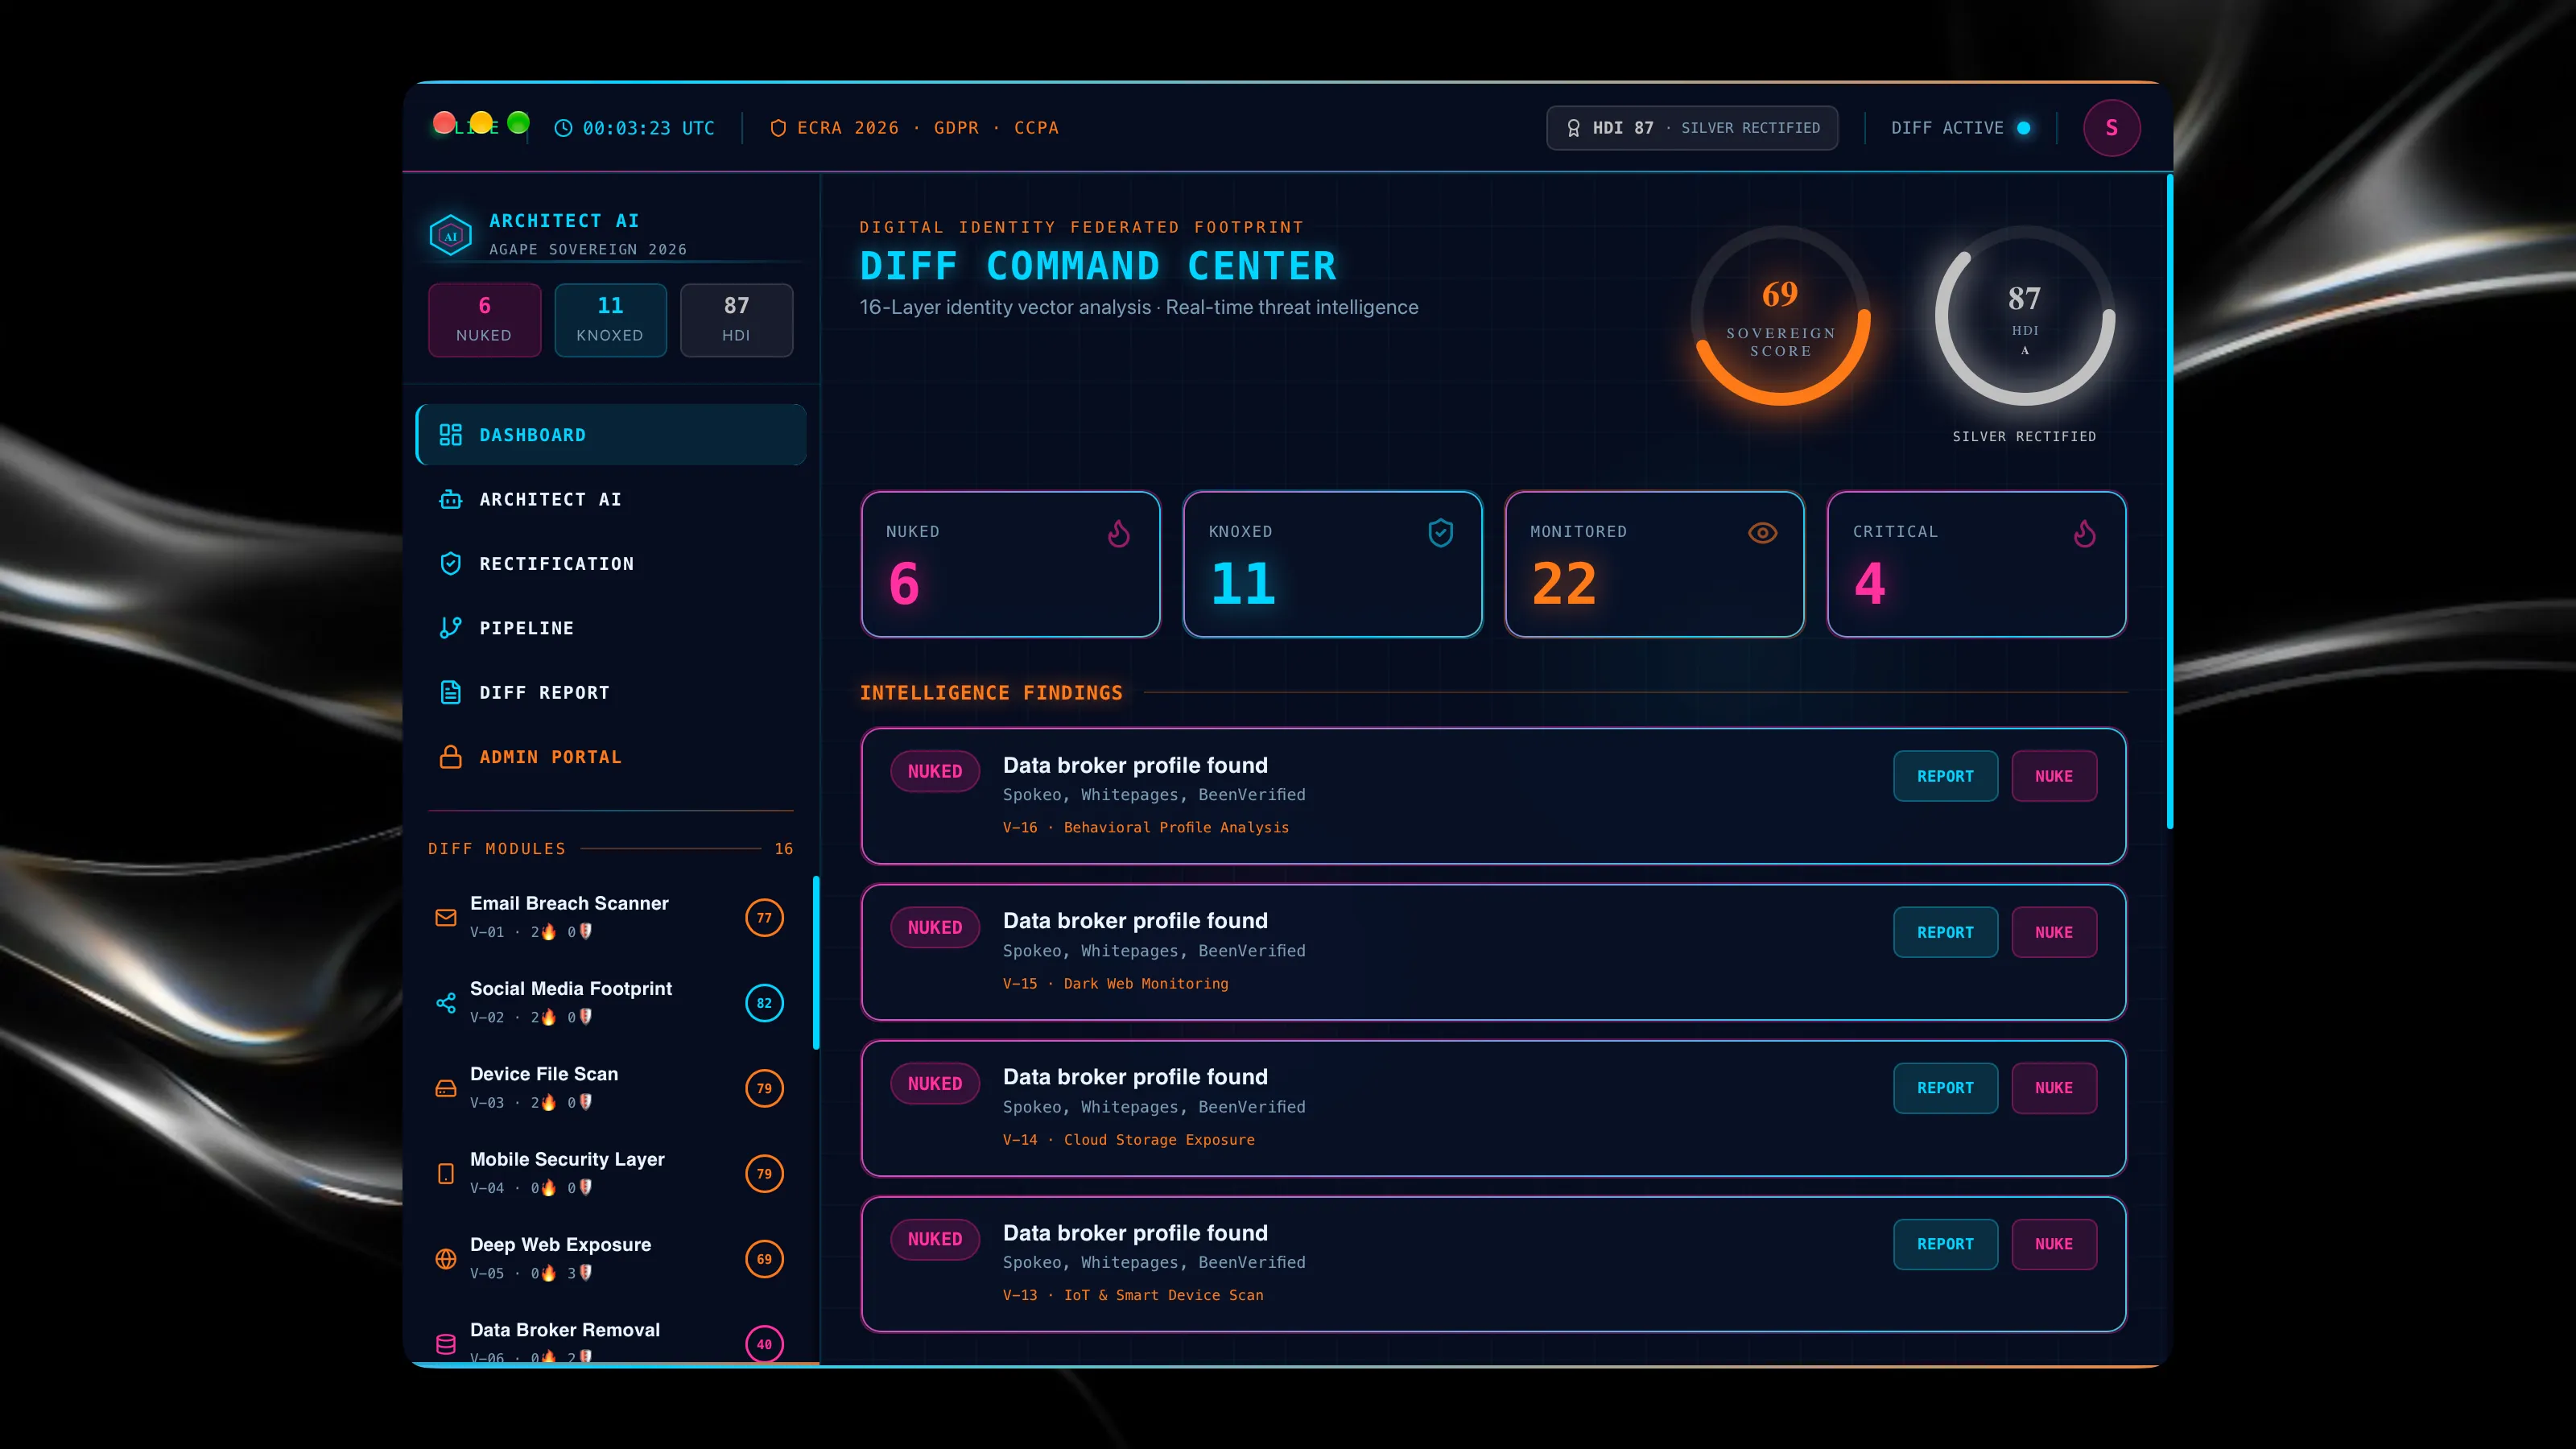The height and width of the screenshot is (1449, 2576).
Task: Click the sidebar modules scrollbar
Action: (817, 963)
